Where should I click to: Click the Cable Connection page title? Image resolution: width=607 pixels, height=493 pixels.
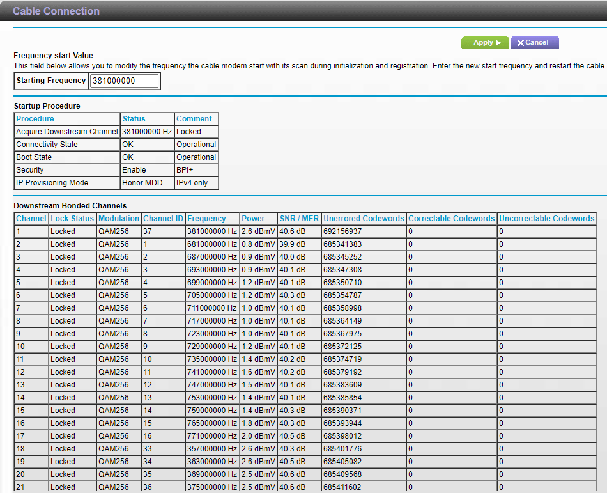pyautogui.click(x=56, y=11)
